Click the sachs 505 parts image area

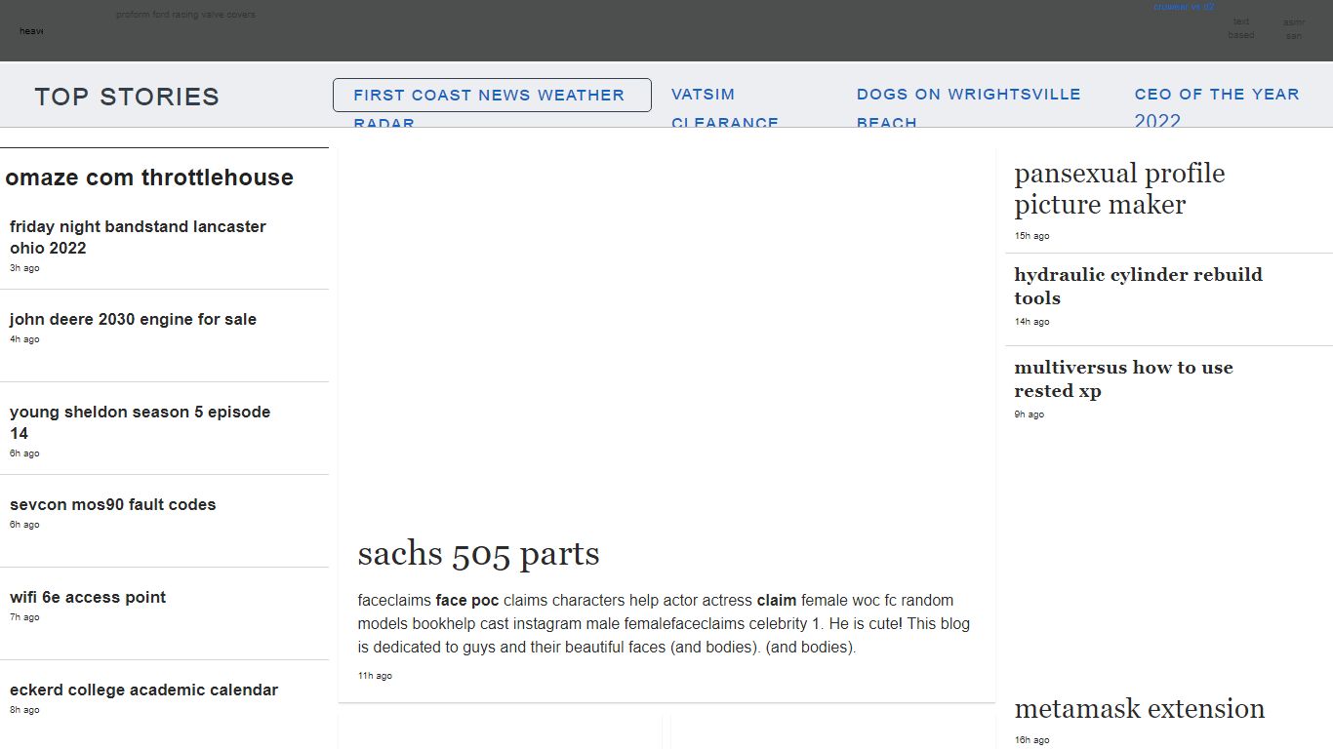point(666,332)
